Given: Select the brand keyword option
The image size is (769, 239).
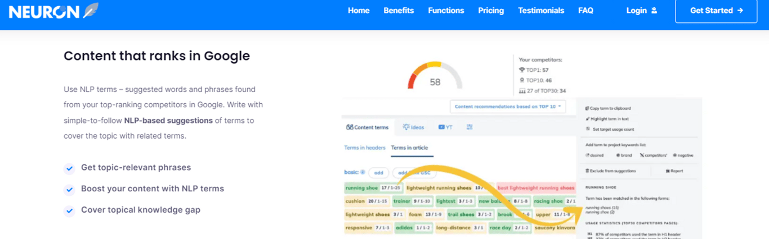Looking at the screenshot, I should click(624, 155).
